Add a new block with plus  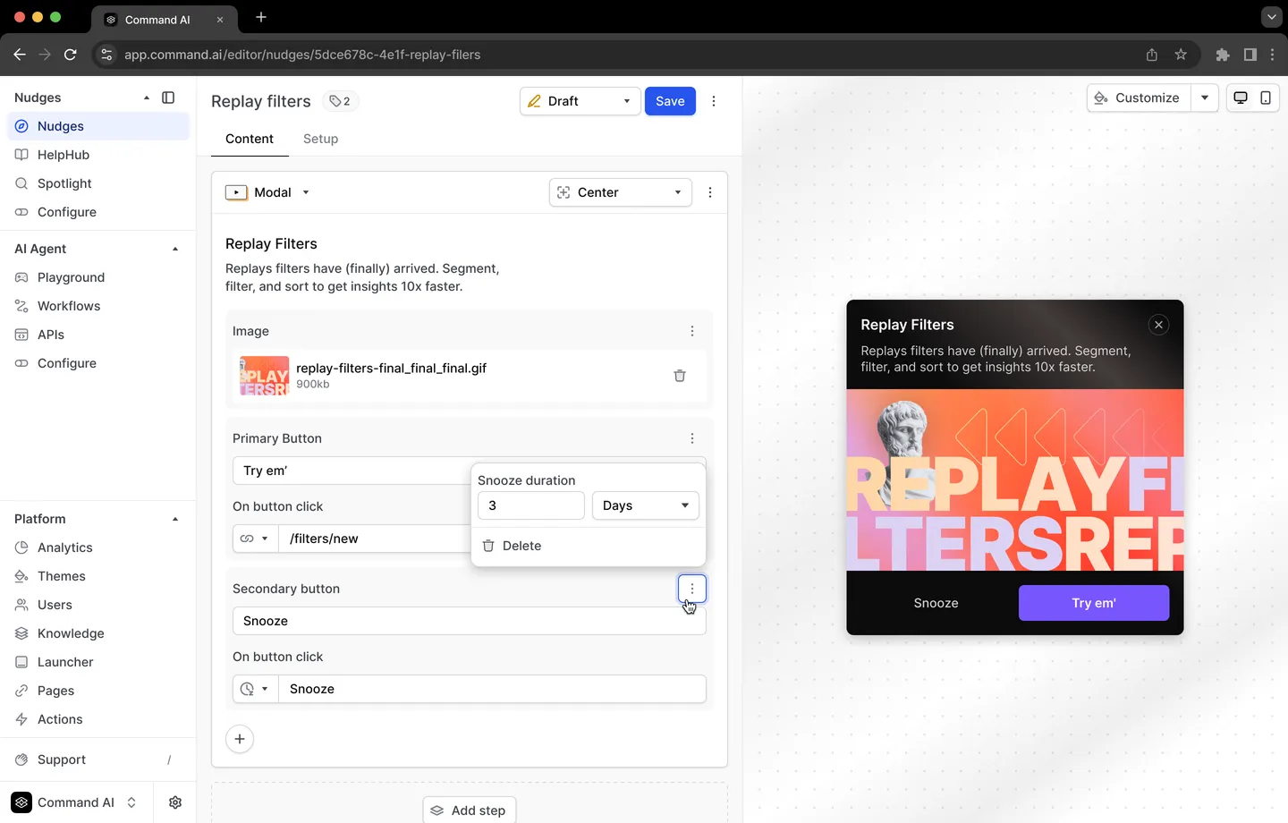click(x=240, y=739)
